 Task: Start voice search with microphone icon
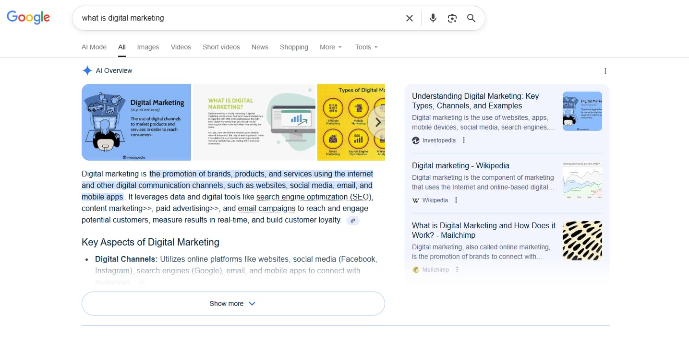click(x=433, y=18)
